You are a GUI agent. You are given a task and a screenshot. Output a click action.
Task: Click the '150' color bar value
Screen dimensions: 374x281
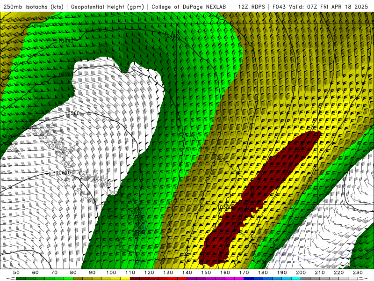[206, 273]
